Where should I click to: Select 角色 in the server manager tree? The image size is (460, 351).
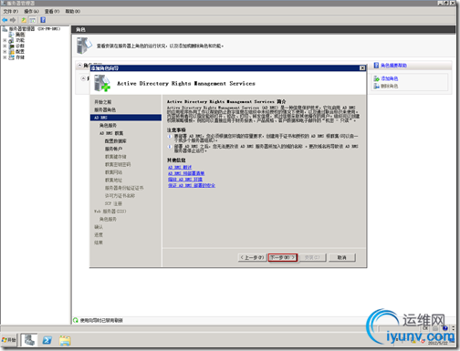click(20, 35)
